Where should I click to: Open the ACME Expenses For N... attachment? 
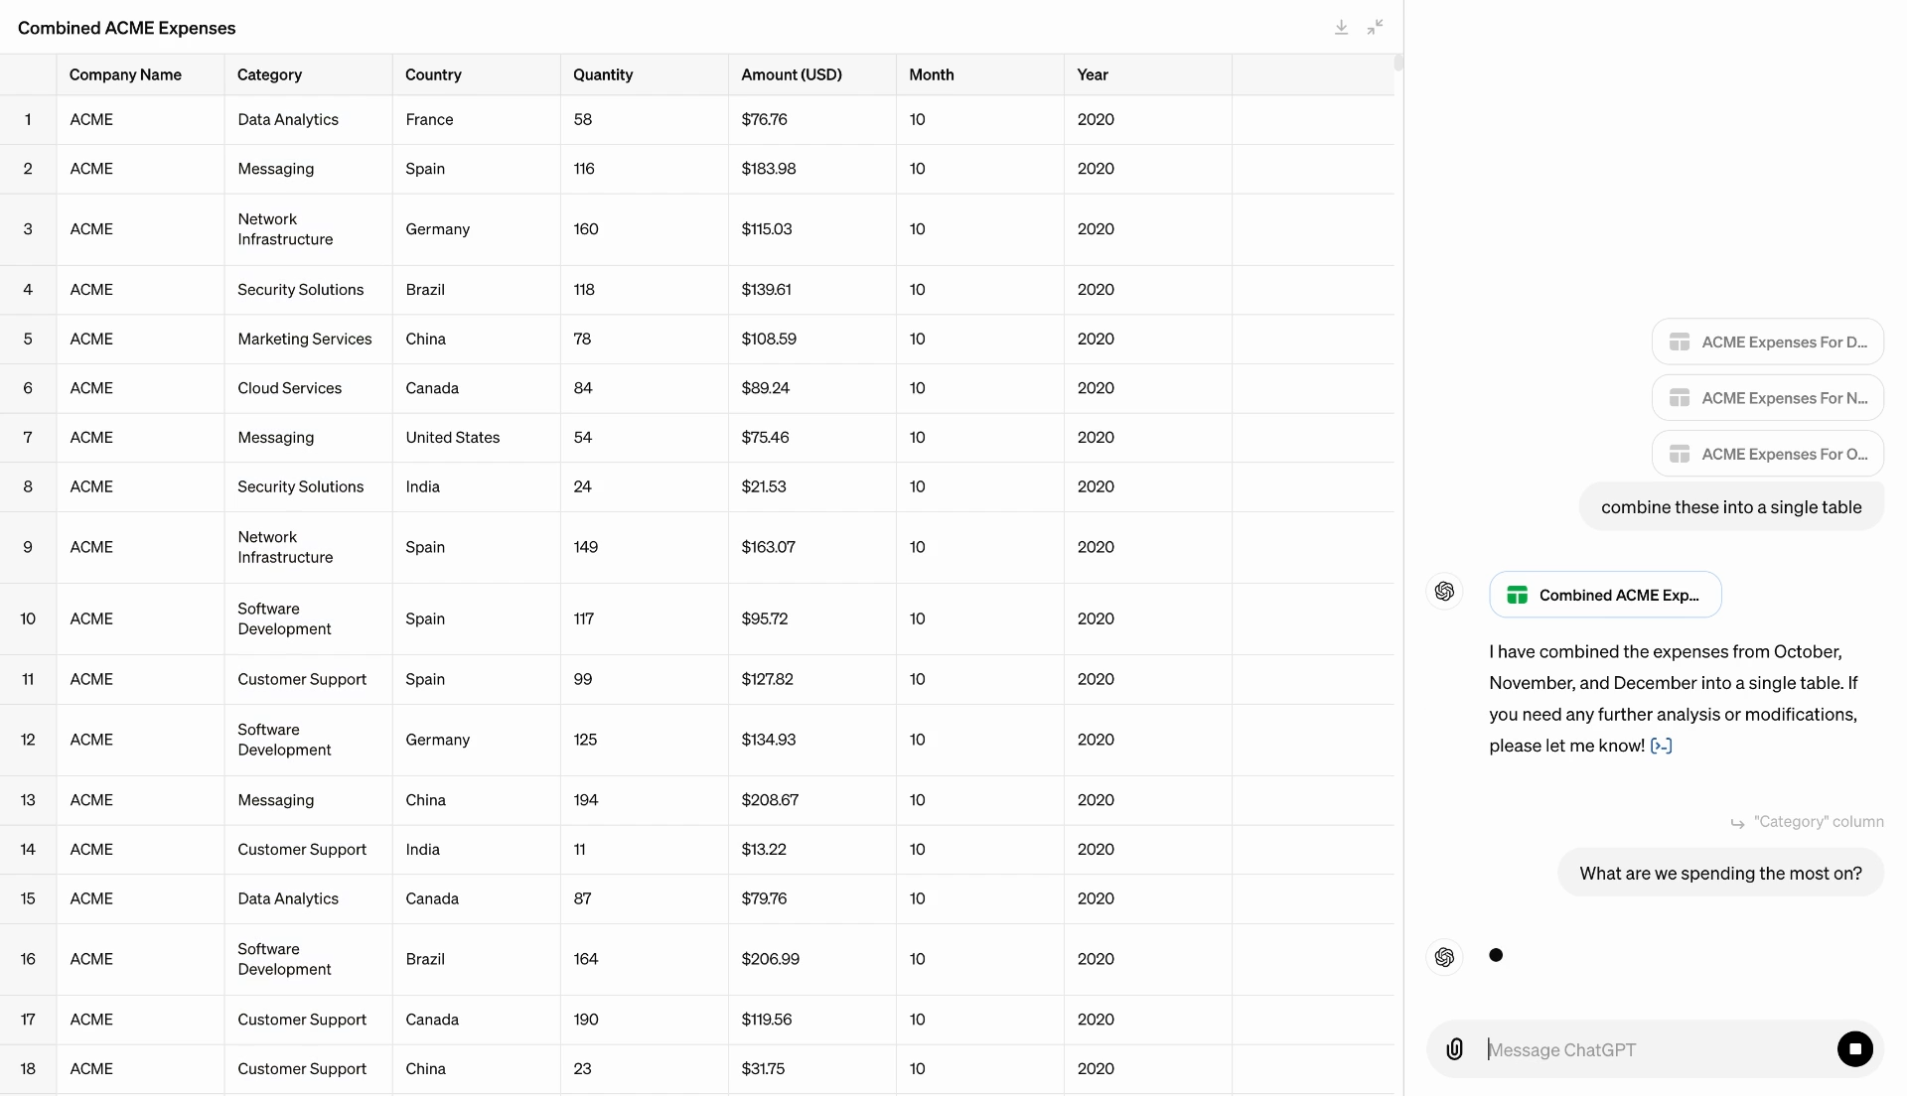click(x=1768, y=398)
